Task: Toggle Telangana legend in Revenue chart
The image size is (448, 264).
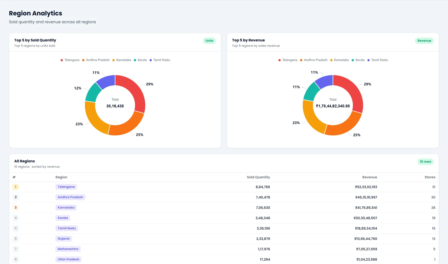Action: point(288,60)
